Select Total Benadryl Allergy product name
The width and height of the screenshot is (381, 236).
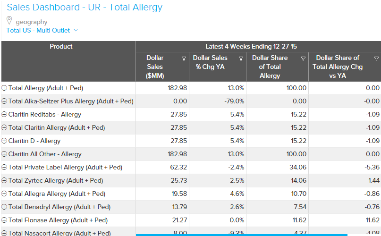pyautogui.click(x=59, y=207)
